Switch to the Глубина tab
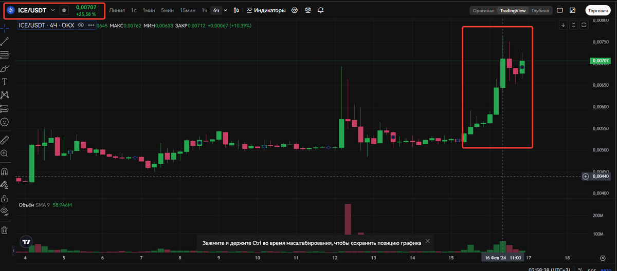617x271 pixels. 540,10
